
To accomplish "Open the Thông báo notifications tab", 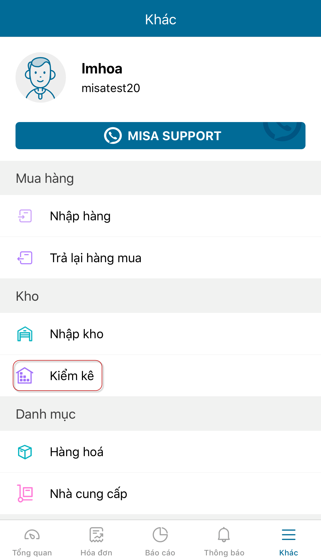I will pyautogui.click(x=224, y=542).
